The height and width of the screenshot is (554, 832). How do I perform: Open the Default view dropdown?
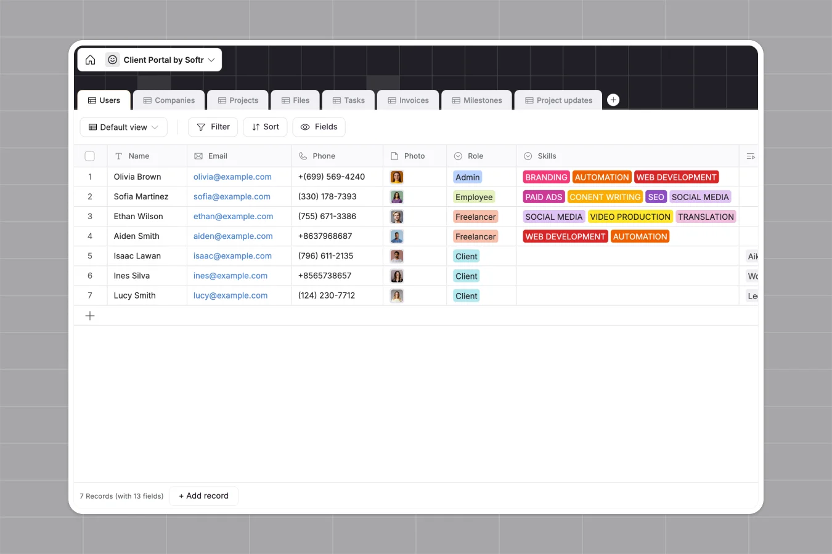click(x=123, y=127)
